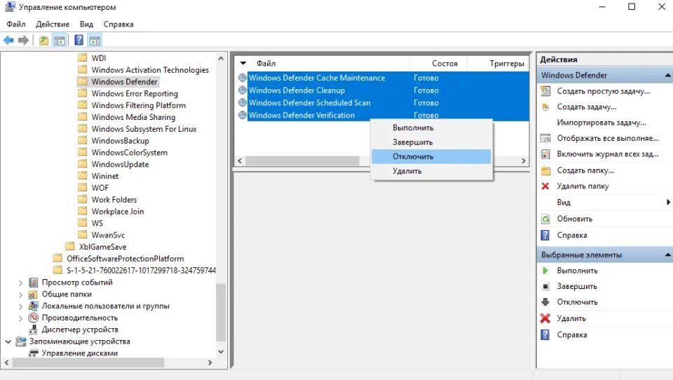
Task: Click the green Обновить refresh icon
Action: (x=545, y=219)
